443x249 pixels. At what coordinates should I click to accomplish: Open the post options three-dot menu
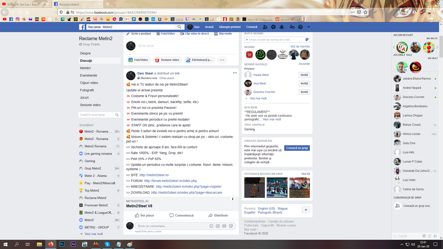coord(235,73)
